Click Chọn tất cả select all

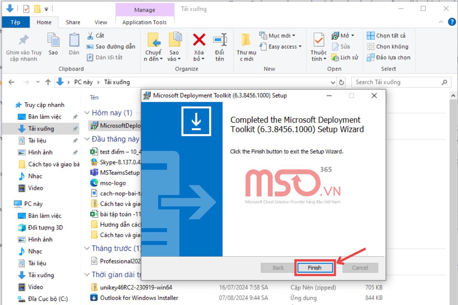386,35
